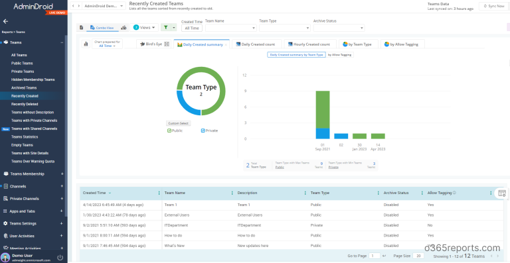This screenshot has width=510, height=263.
Task: Click the Created Time All Time button
Action: 192,28
